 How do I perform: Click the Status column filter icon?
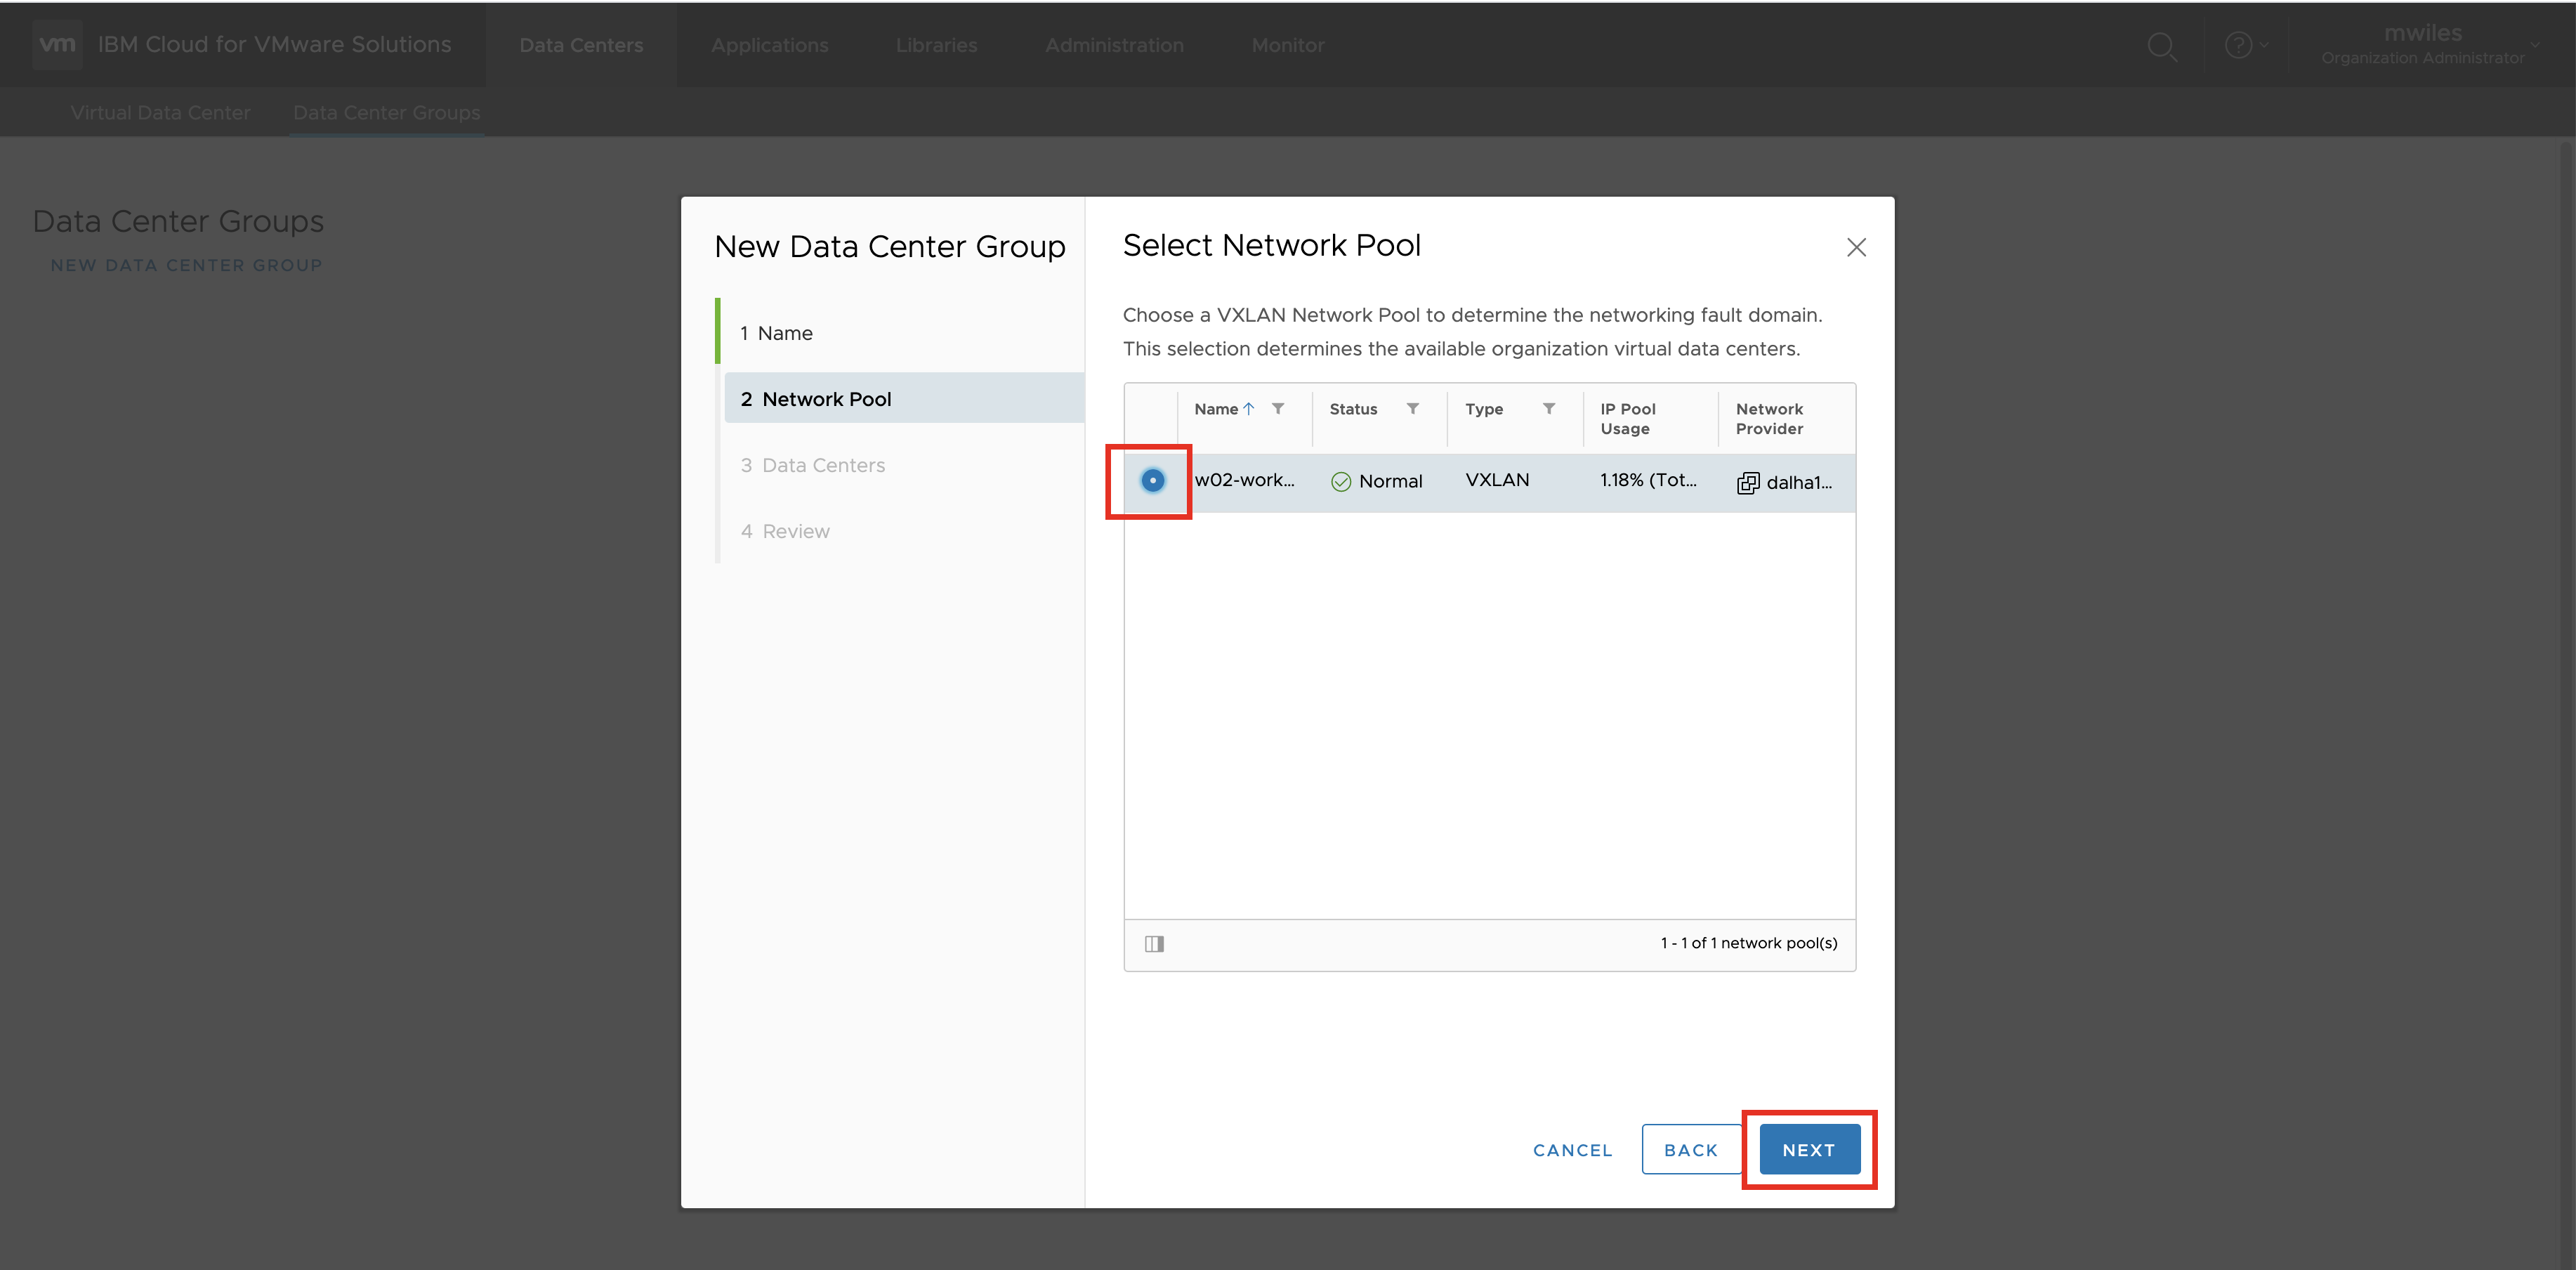click(x=1413, y=408)
